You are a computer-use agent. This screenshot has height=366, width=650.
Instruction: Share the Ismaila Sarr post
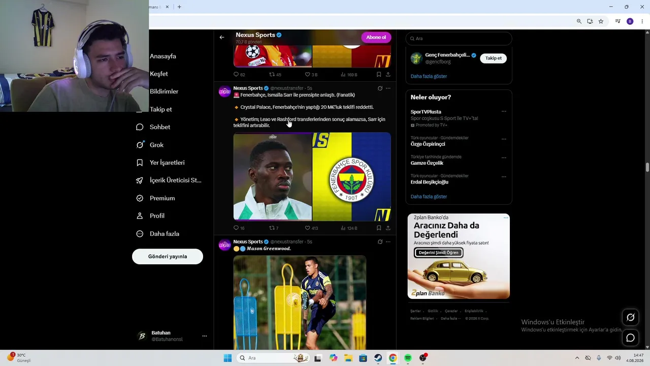point(388,228)
